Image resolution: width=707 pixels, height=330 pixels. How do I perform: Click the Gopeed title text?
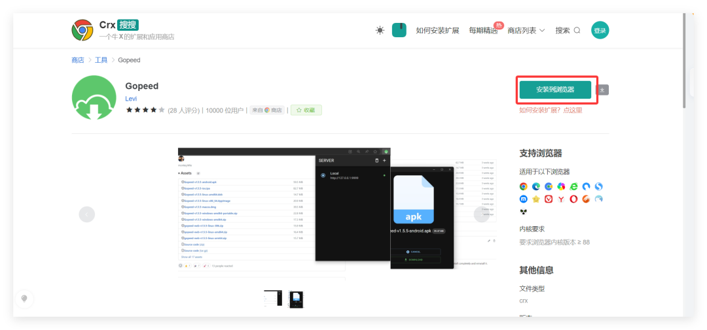click(141, 86)
